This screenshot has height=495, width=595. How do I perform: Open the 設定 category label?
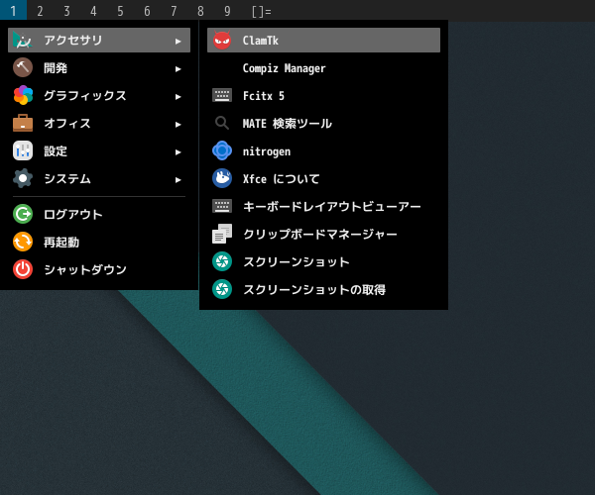tap(56, 151)
